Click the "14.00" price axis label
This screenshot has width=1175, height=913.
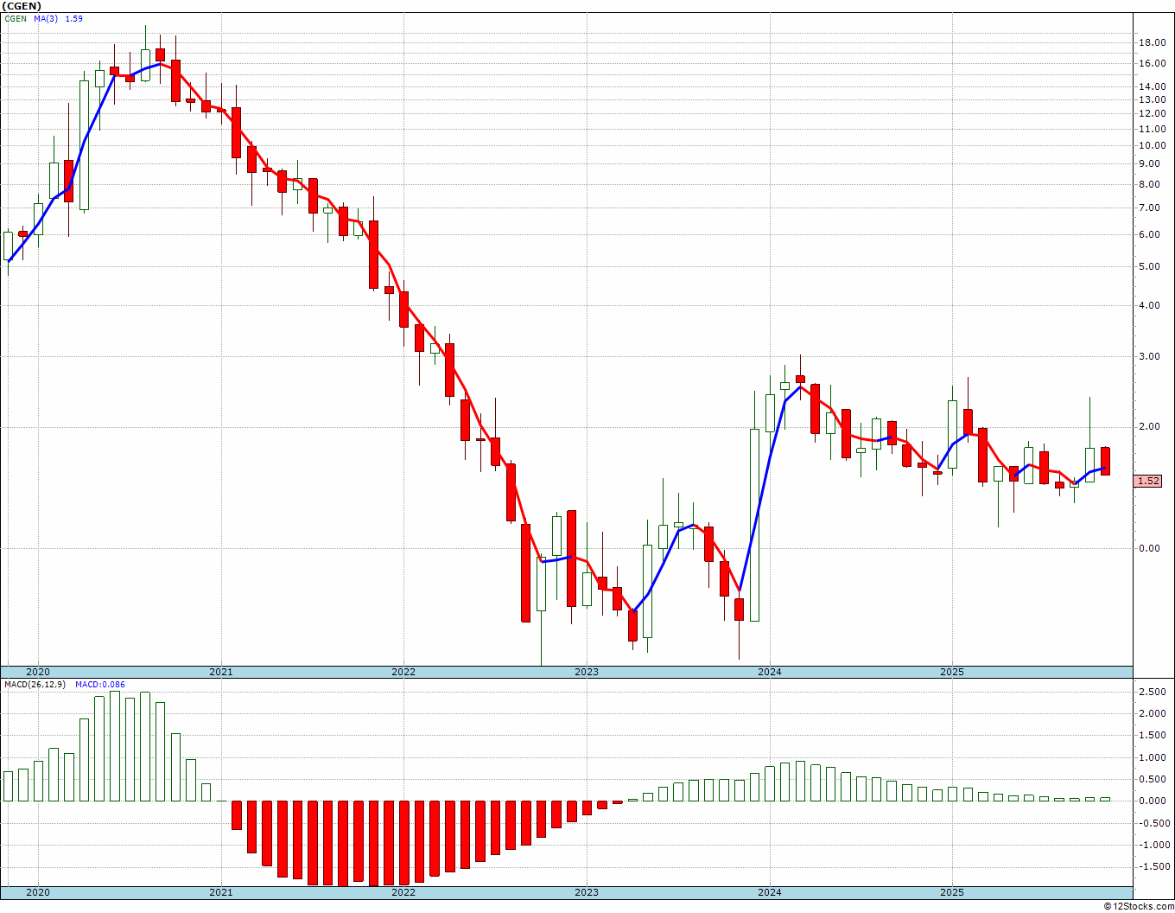[1151, 87]
